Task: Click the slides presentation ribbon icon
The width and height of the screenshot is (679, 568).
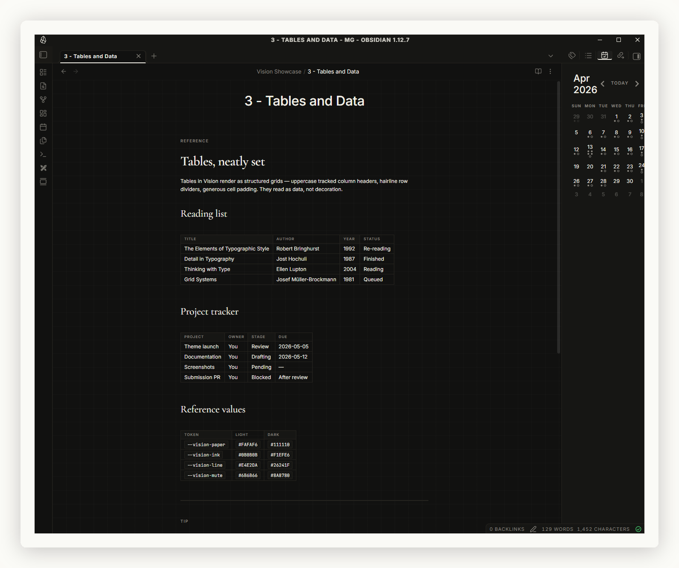Action: click(x=43, y=182)
